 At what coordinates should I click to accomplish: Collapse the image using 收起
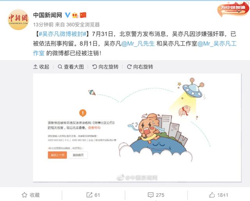click(41, 67)
